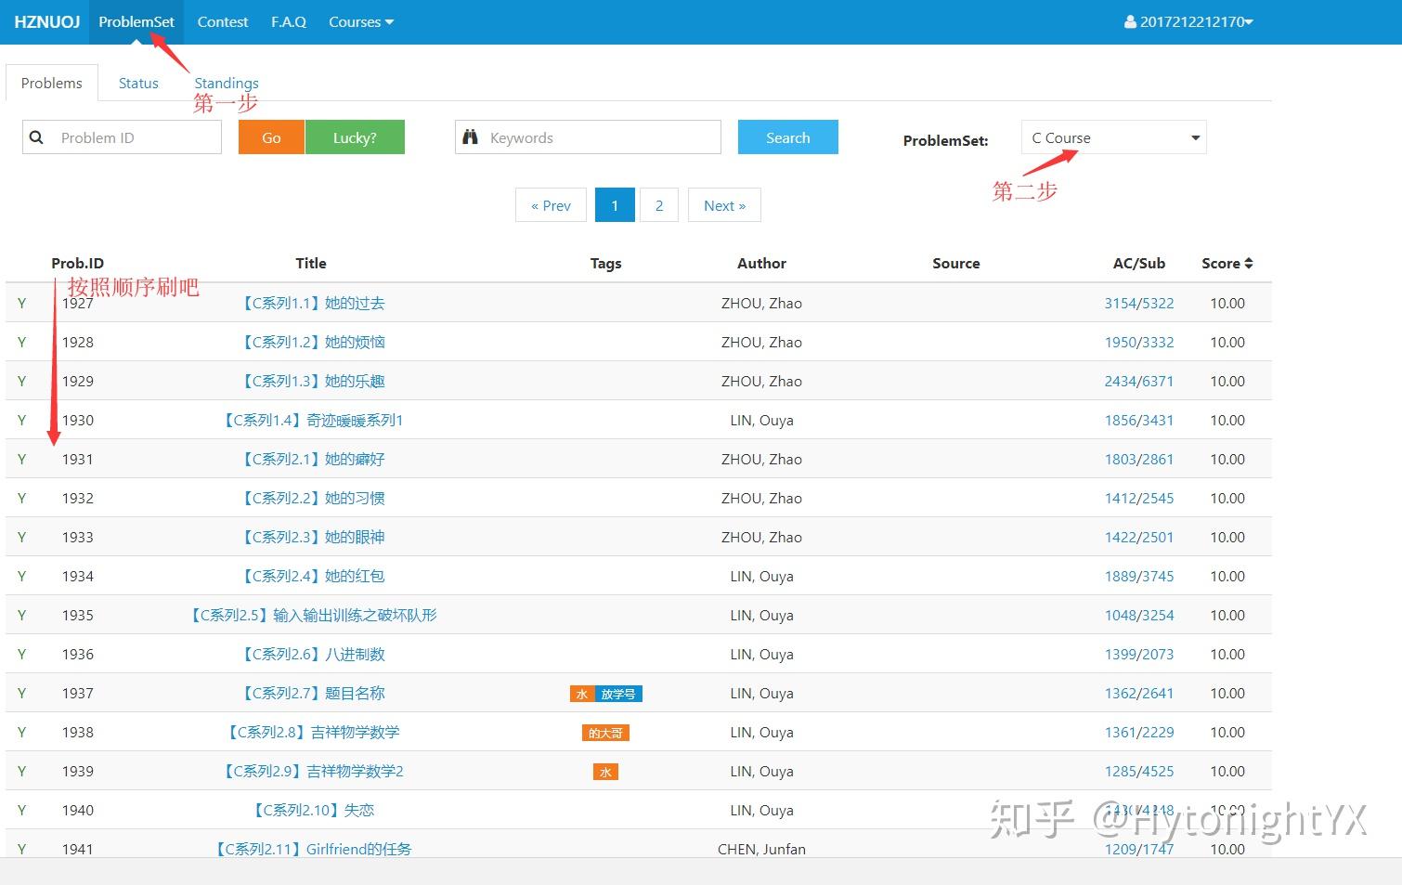Click 的大哥 tag on problem 1938
Viewport: 1402px width, 885px height.
tap(605, 733)
